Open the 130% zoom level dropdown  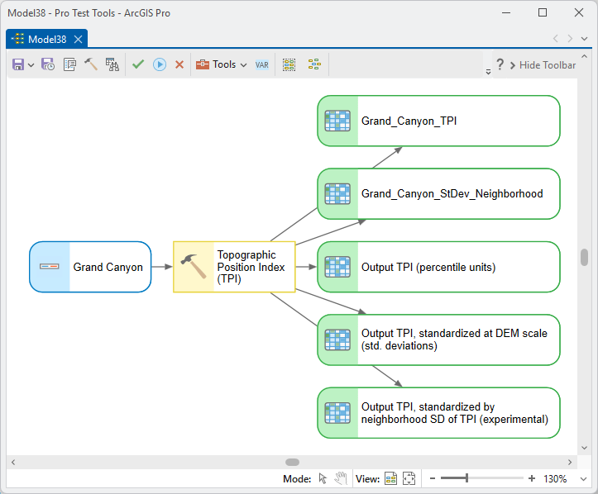pyautogui.click(x=583, y=479)
